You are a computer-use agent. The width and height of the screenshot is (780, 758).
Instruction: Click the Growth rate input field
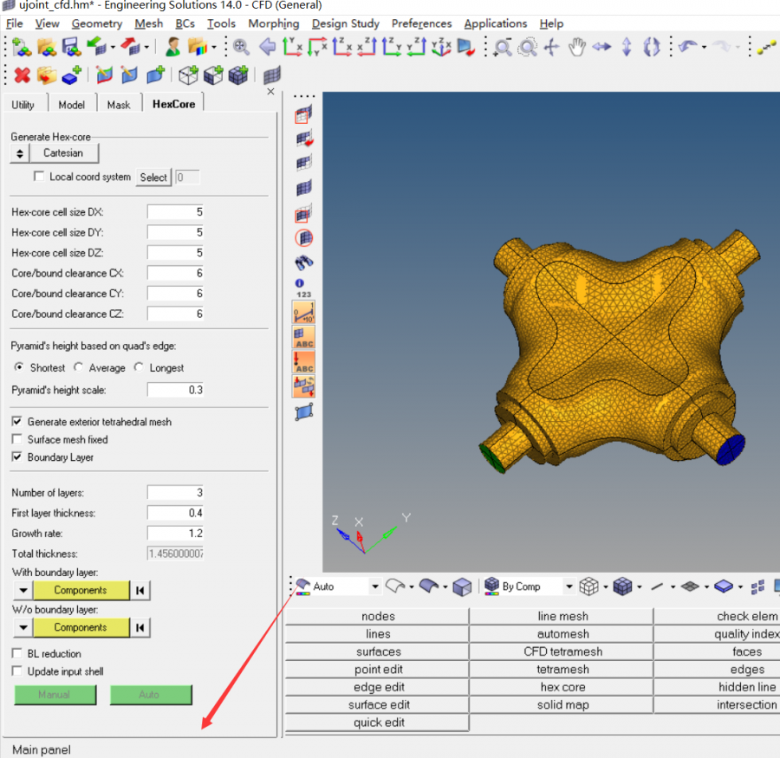(174, 533)
